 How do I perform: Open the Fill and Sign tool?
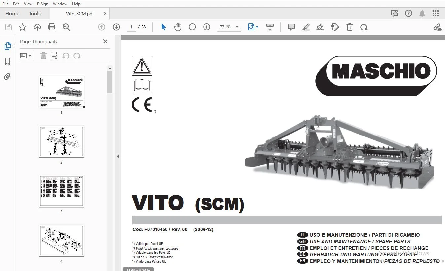tap(320, 27)
